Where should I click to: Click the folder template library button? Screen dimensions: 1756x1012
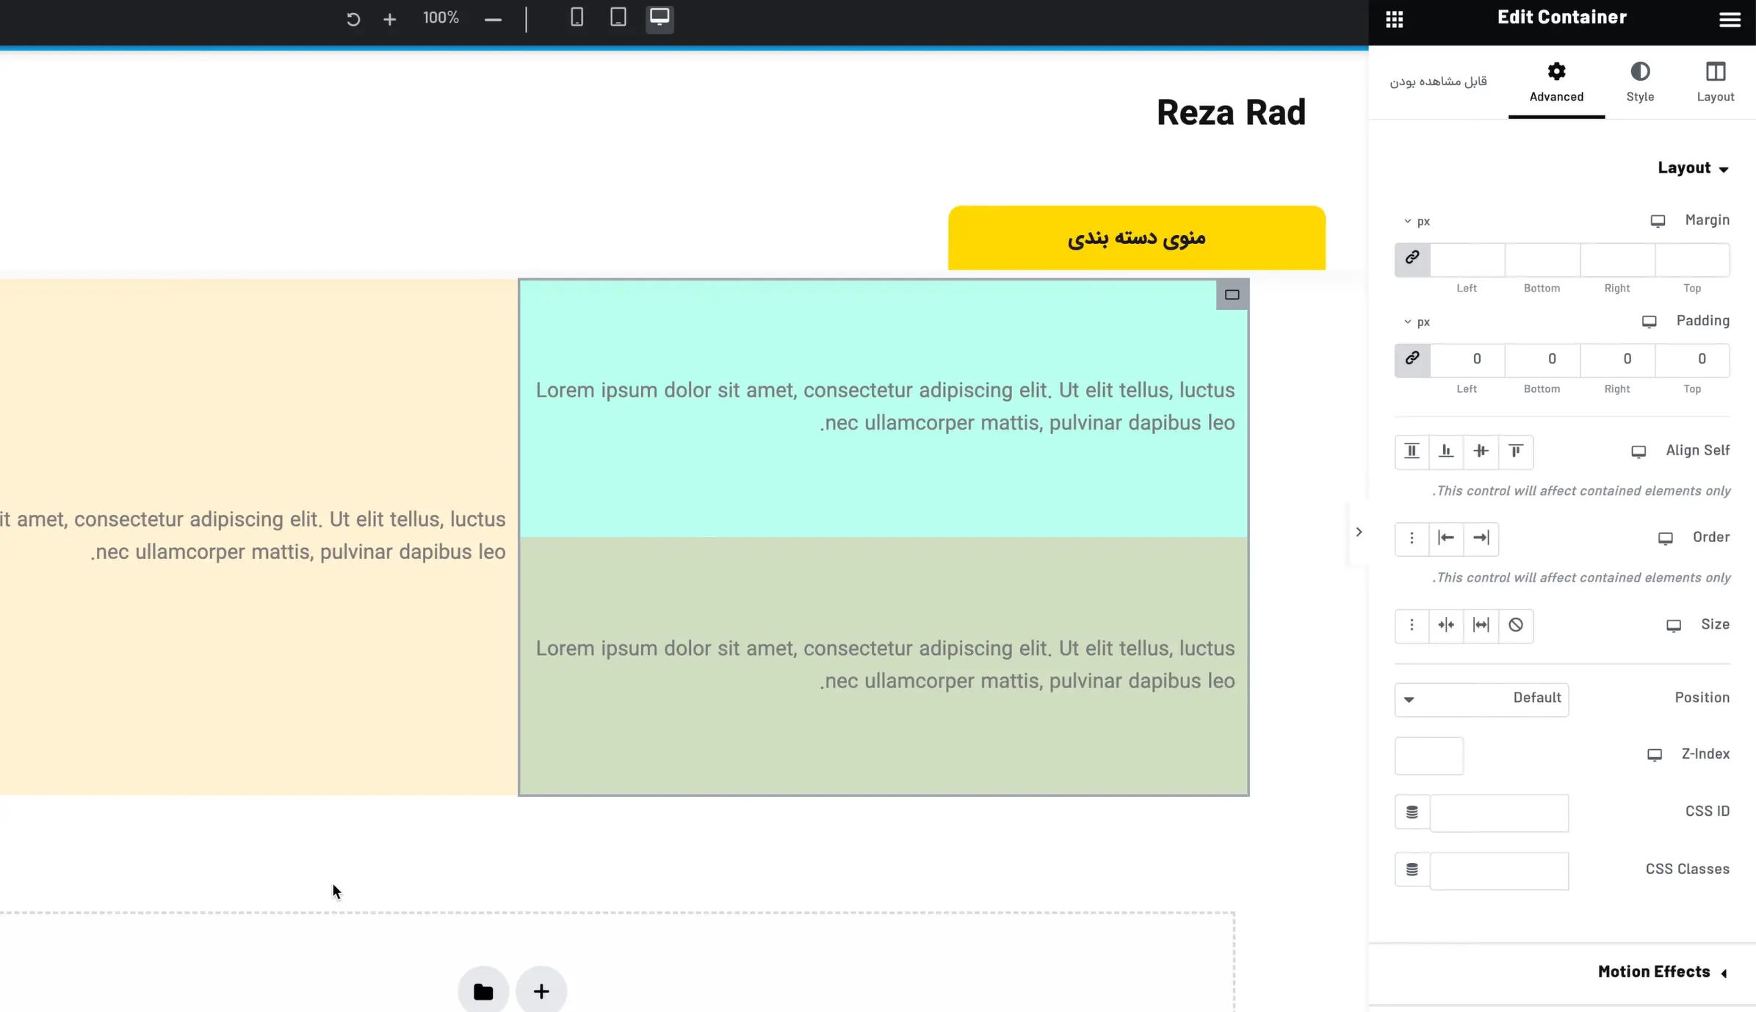(x=483, y=991)
